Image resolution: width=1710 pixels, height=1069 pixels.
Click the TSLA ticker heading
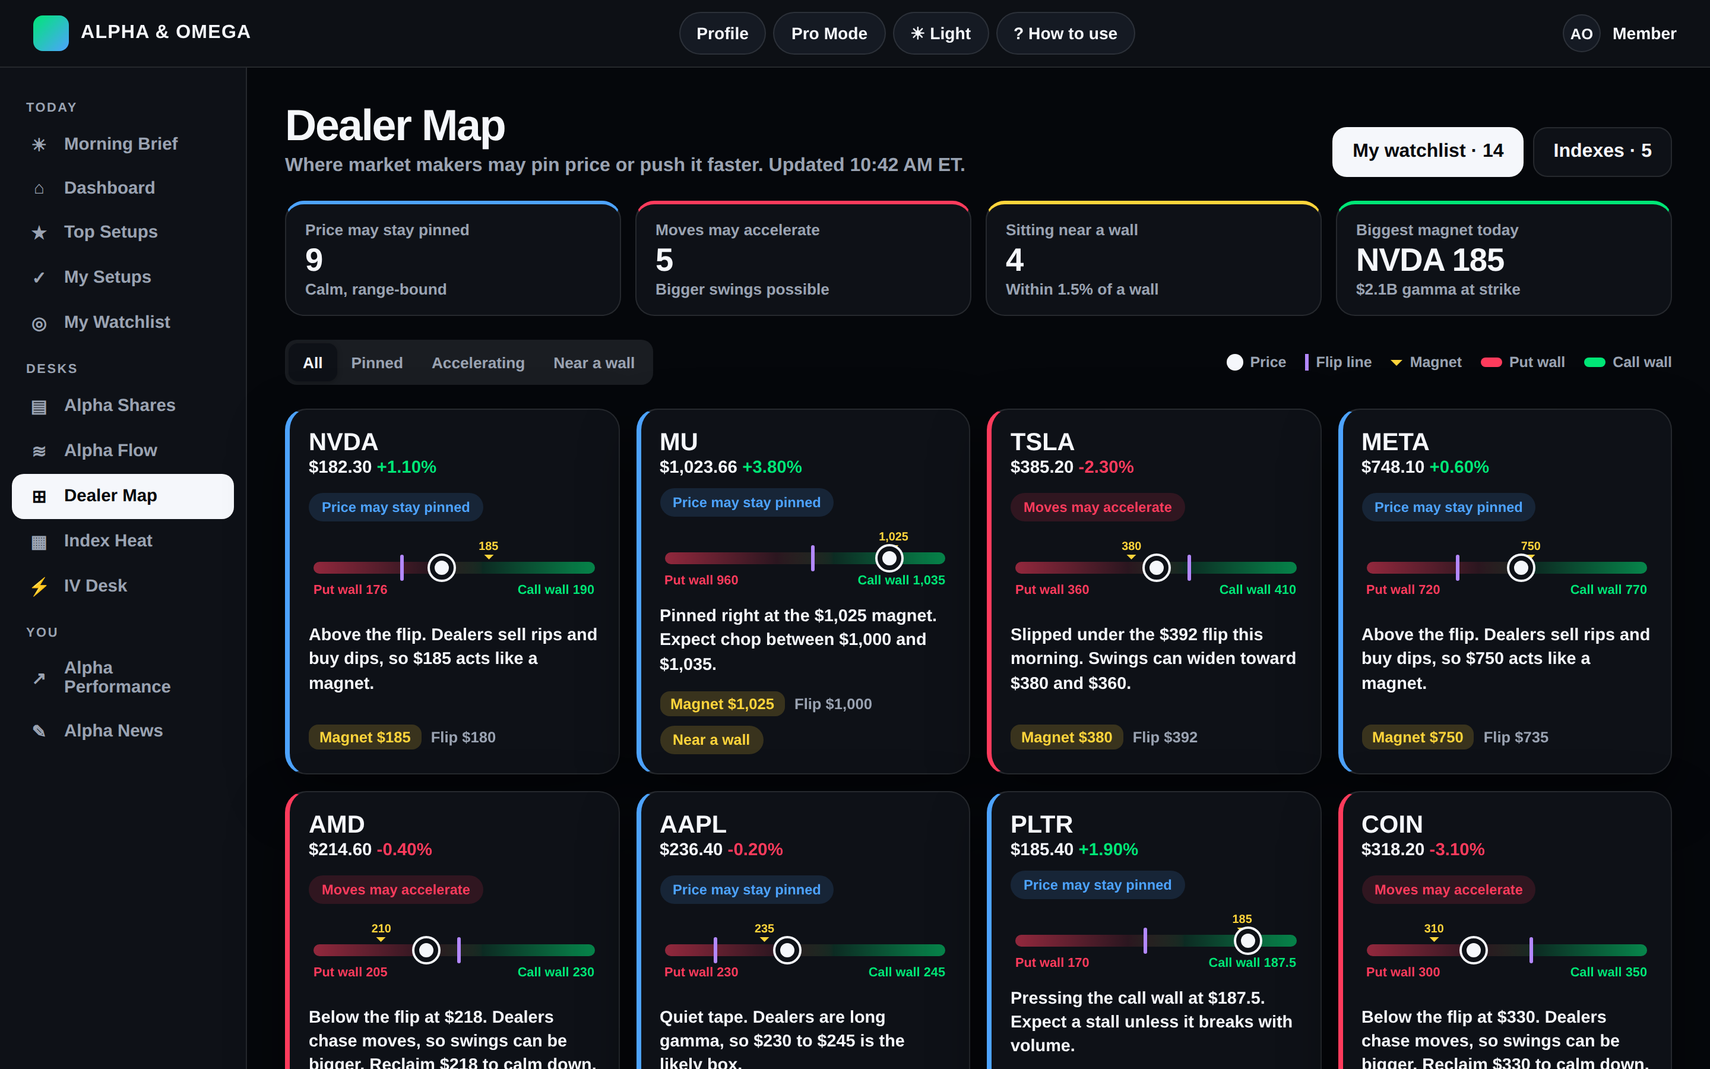[1042, 442]
